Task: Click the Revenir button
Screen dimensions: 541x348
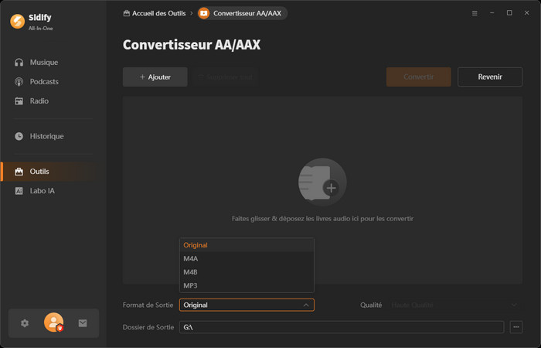Action: [x=490, y=77]
